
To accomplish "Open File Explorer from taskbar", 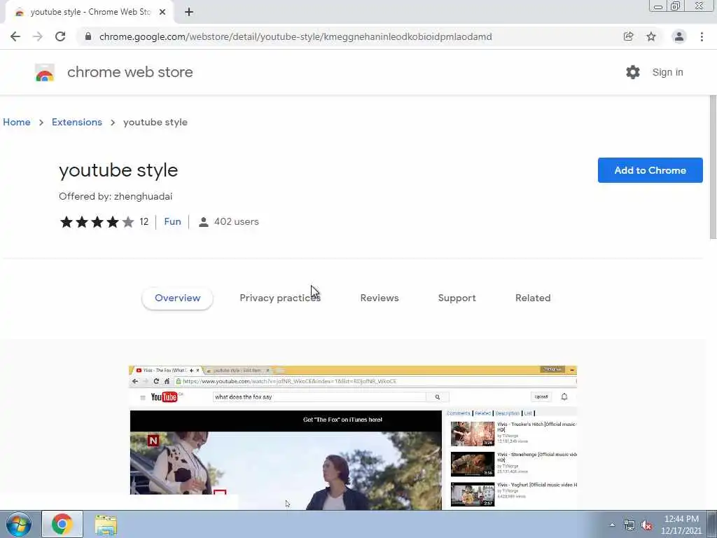I will (x=106, y=524).
